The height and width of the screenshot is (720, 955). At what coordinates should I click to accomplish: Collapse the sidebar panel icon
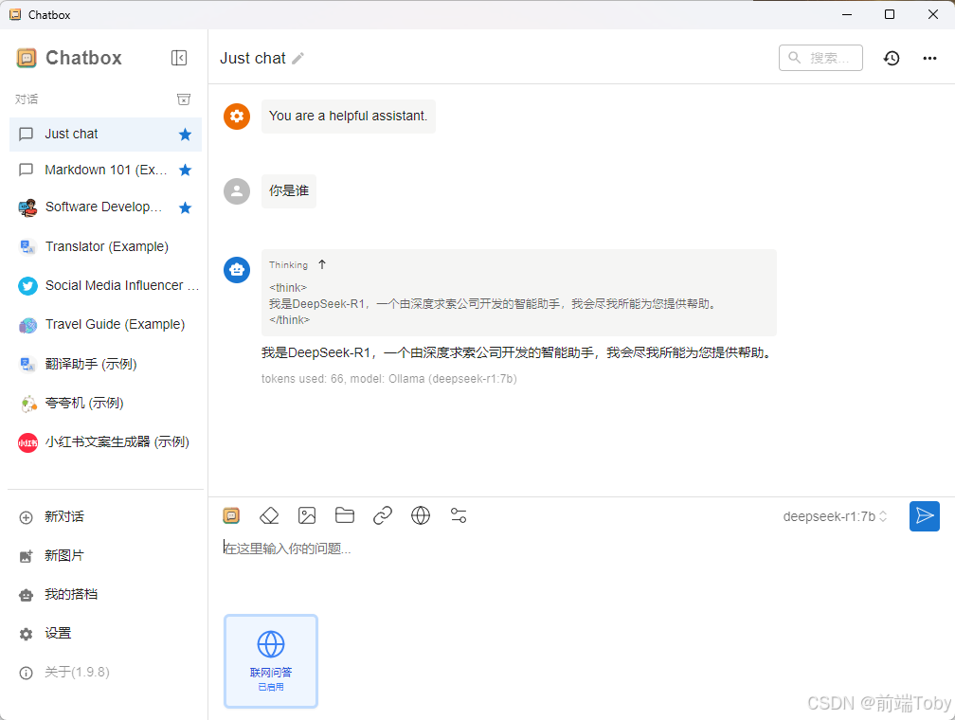pyautogui.click(x=179, y=58)
